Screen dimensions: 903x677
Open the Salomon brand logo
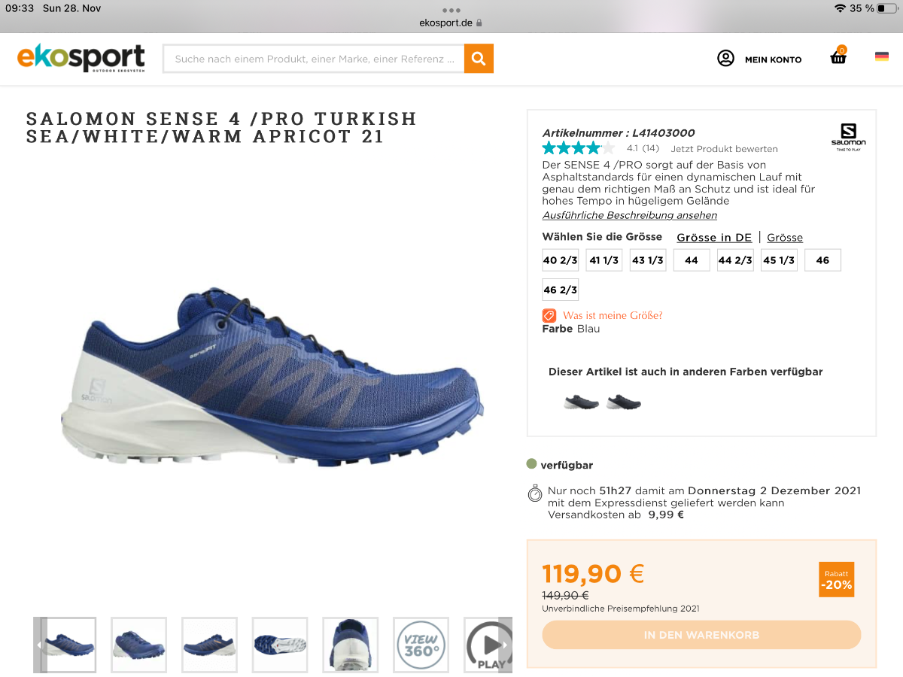[848, 138]
